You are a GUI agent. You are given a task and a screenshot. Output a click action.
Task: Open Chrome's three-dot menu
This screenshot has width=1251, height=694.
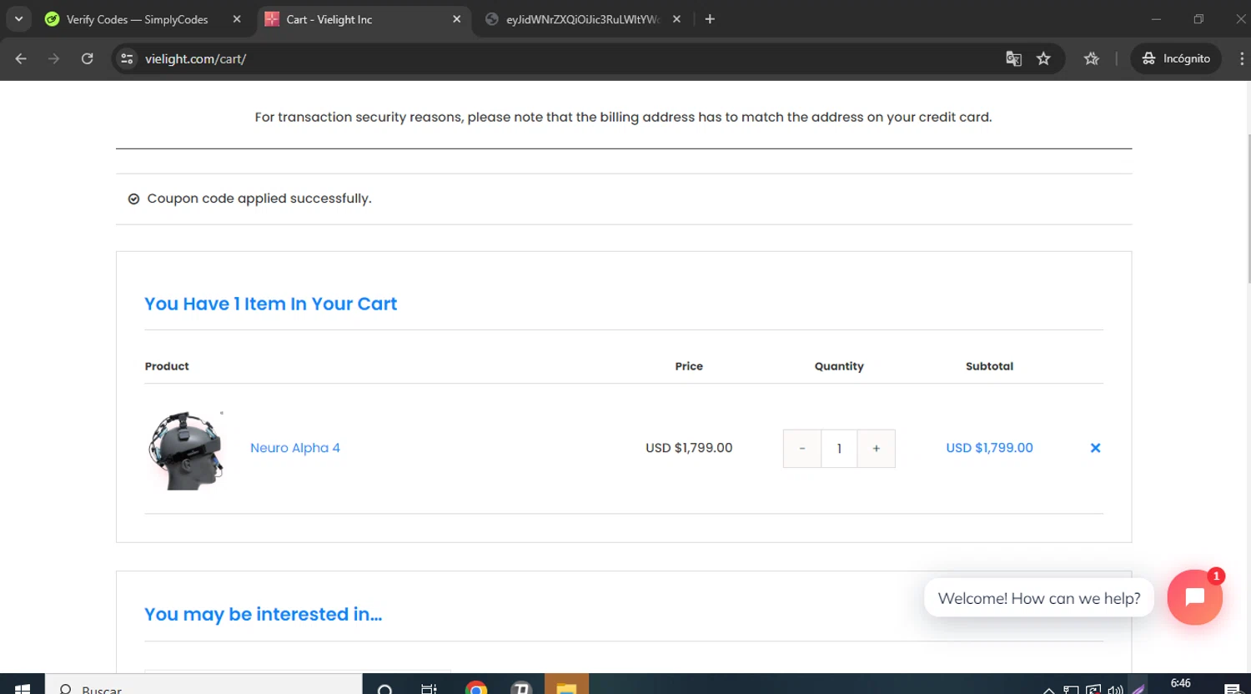pos(1241,58)
